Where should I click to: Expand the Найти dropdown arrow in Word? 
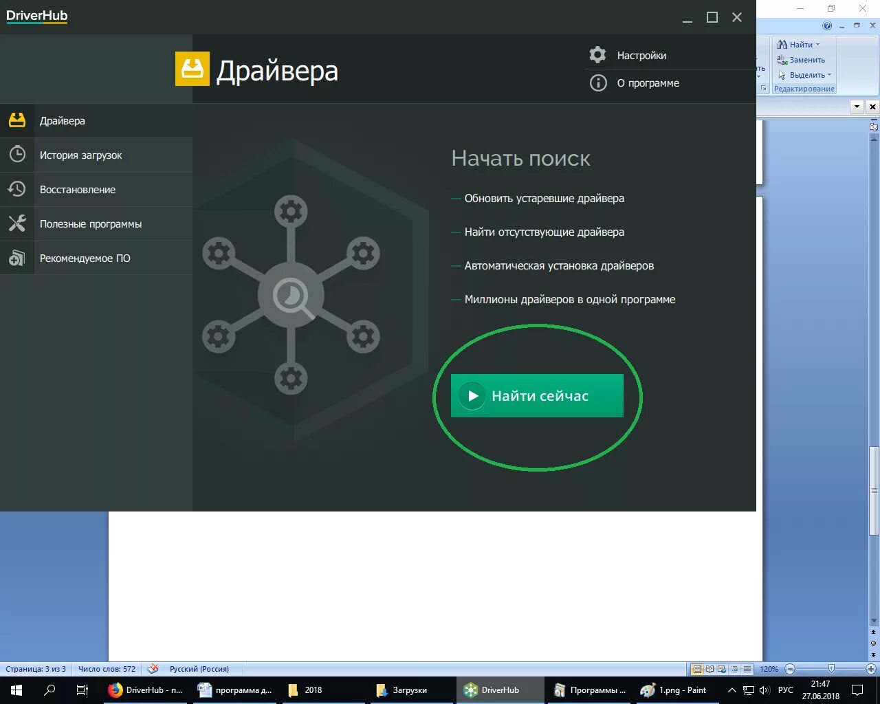(817, 45)
